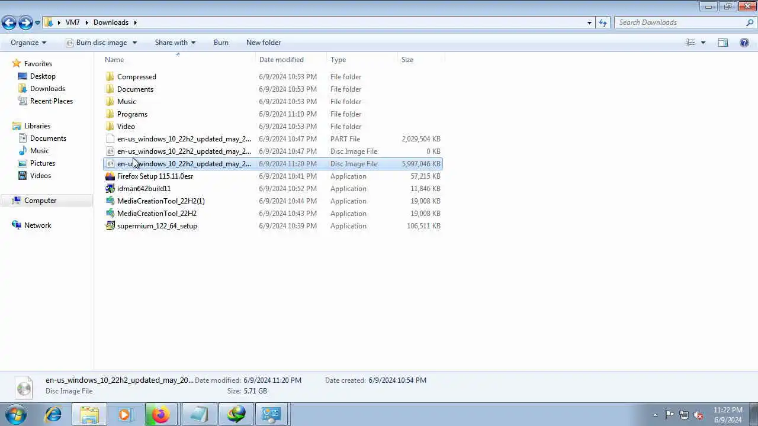Select Downloads under Favorites
Viewport: 758px width, 426px height.
click(47, 89)
